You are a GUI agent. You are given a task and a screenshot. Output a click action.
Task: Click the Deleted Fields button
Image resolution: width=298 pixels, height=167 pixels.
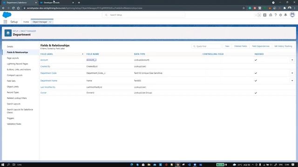[x=240, y=46]
